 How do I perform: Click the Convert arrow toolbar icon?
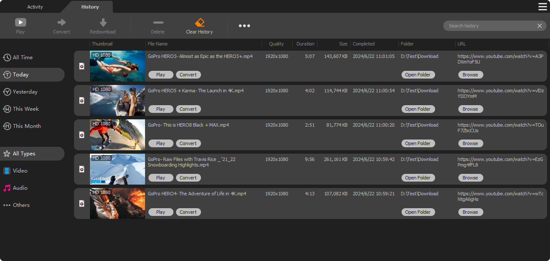(x=62, y=22)
